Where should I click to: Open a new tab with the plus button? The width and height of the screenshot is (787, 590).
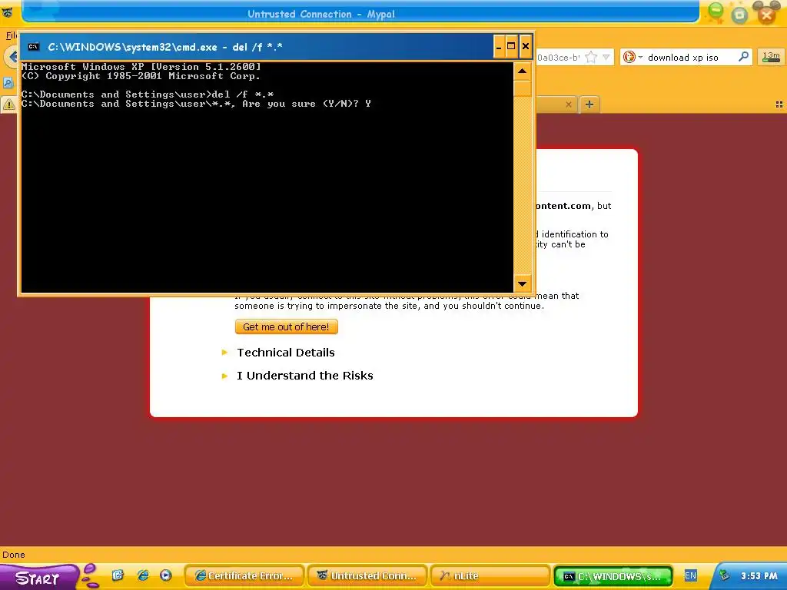(589, 104)
